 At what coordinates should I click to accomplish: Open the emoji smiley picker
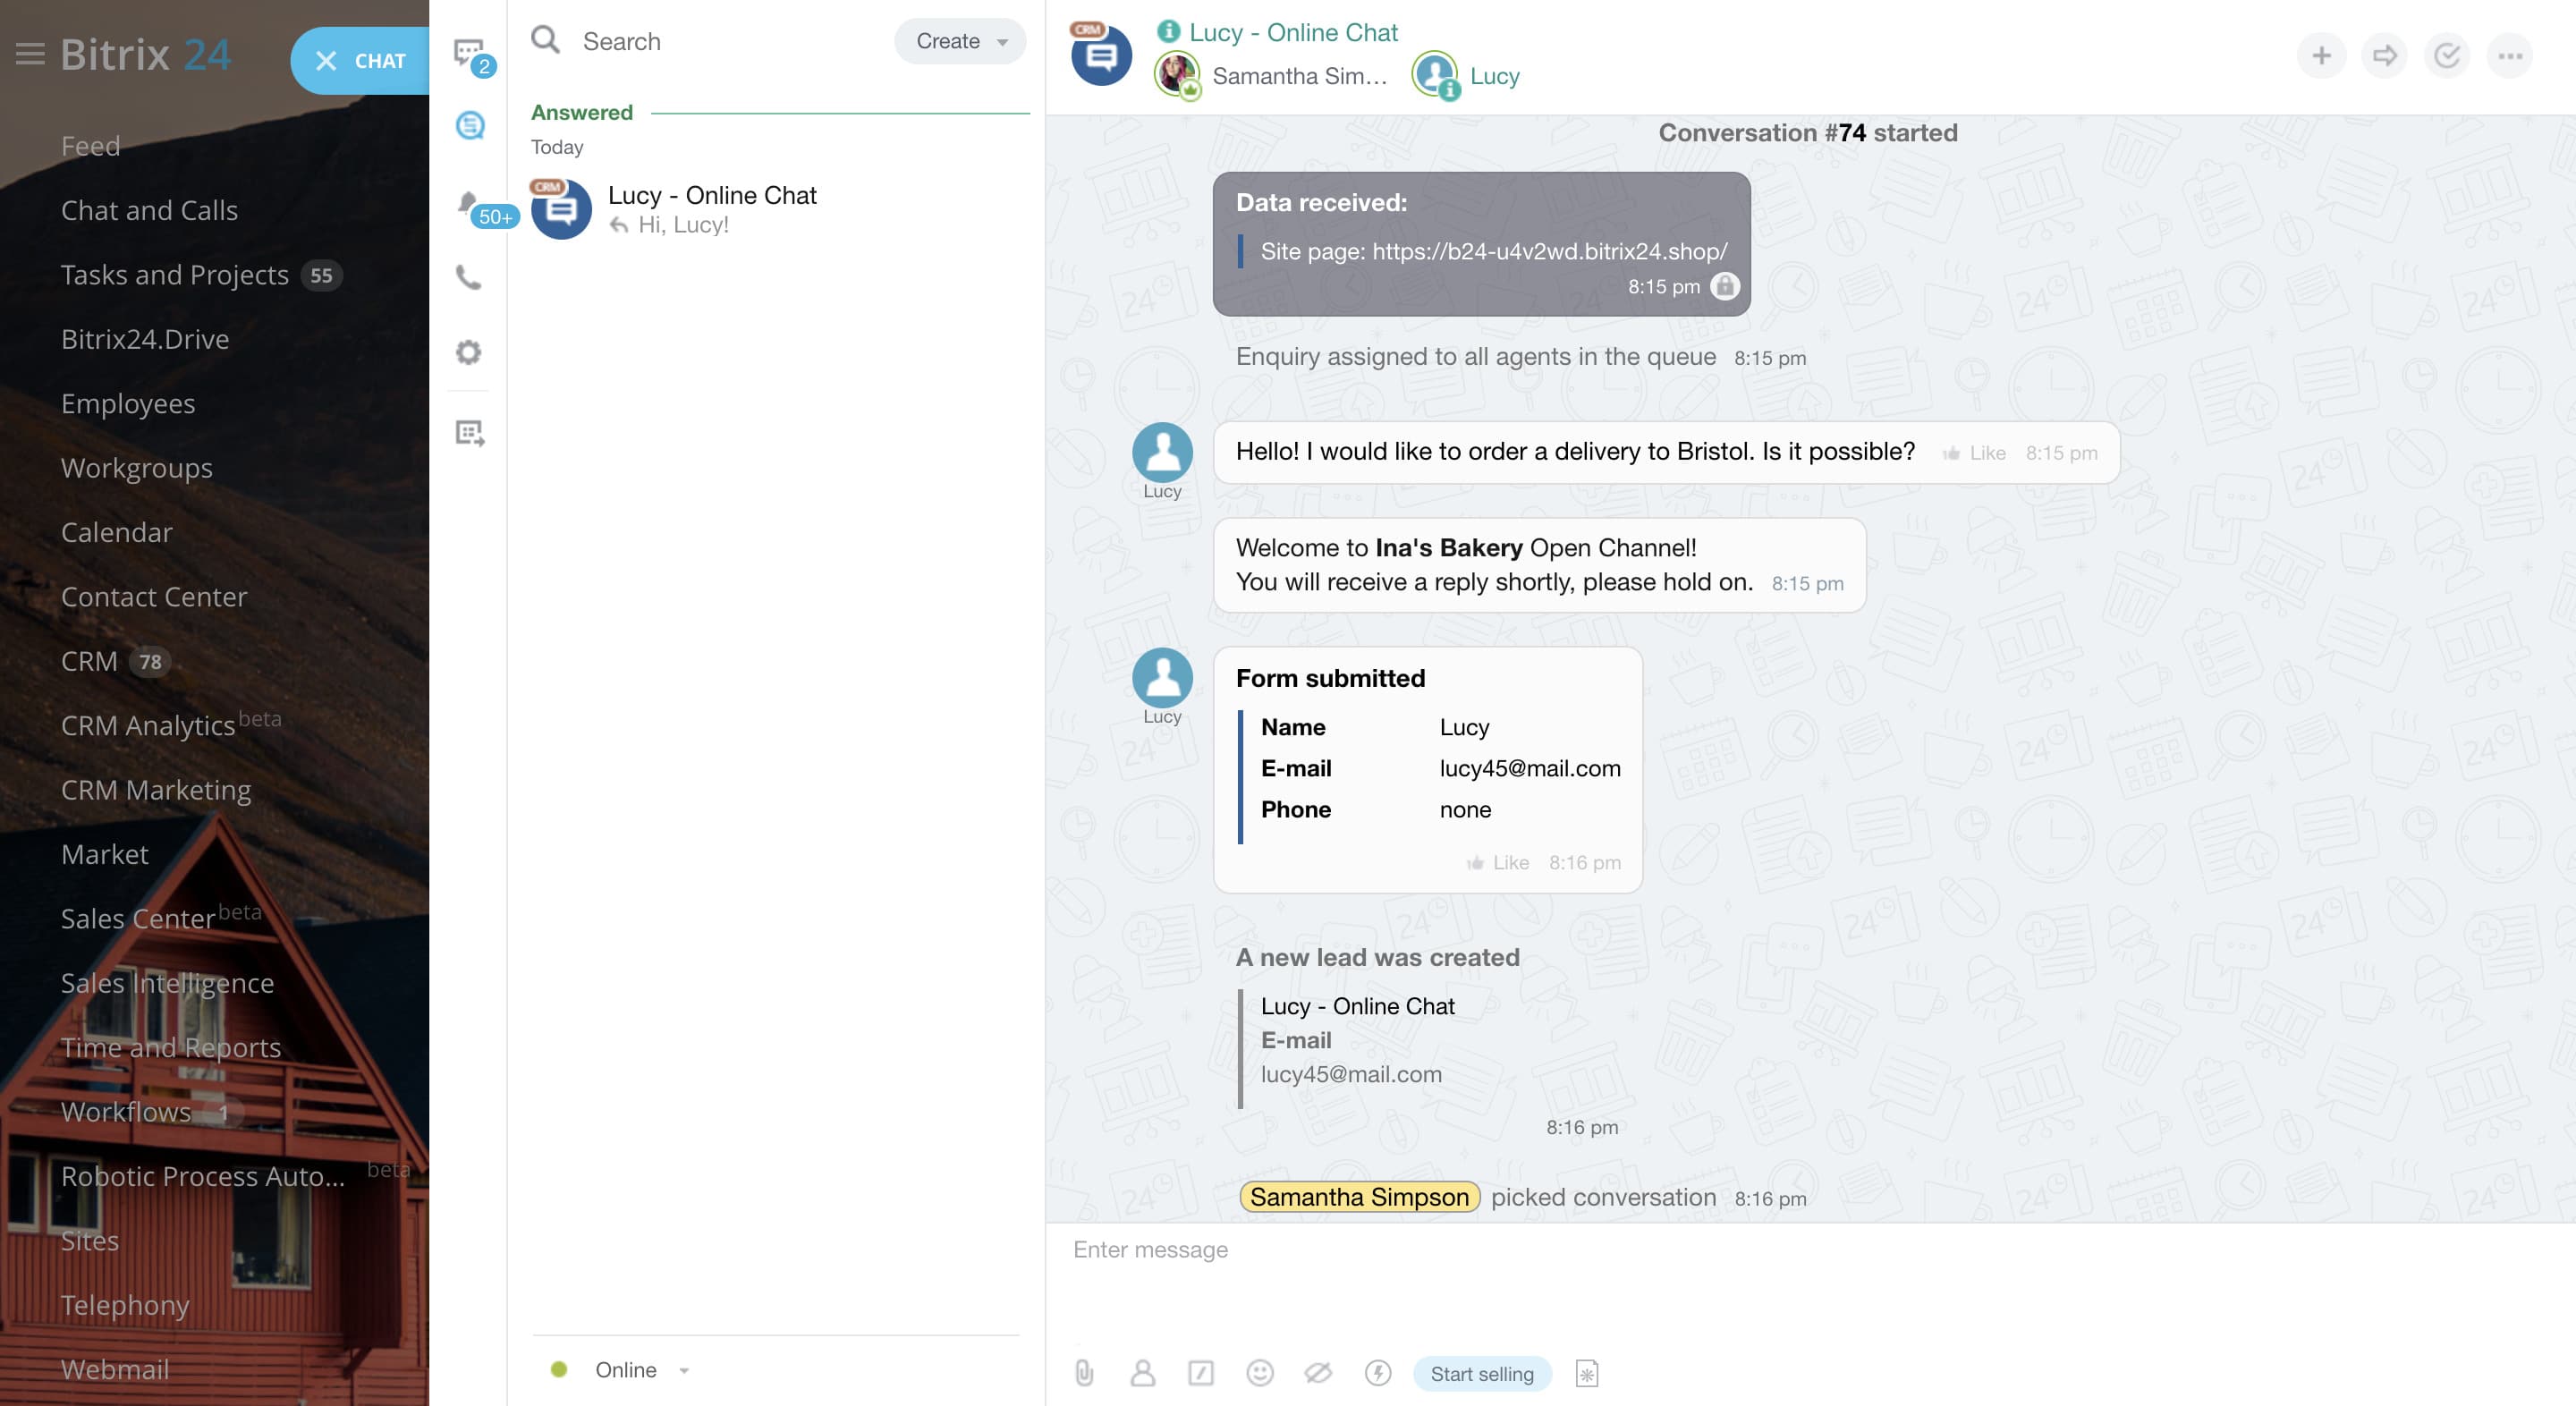[x=1259, y=1373]
